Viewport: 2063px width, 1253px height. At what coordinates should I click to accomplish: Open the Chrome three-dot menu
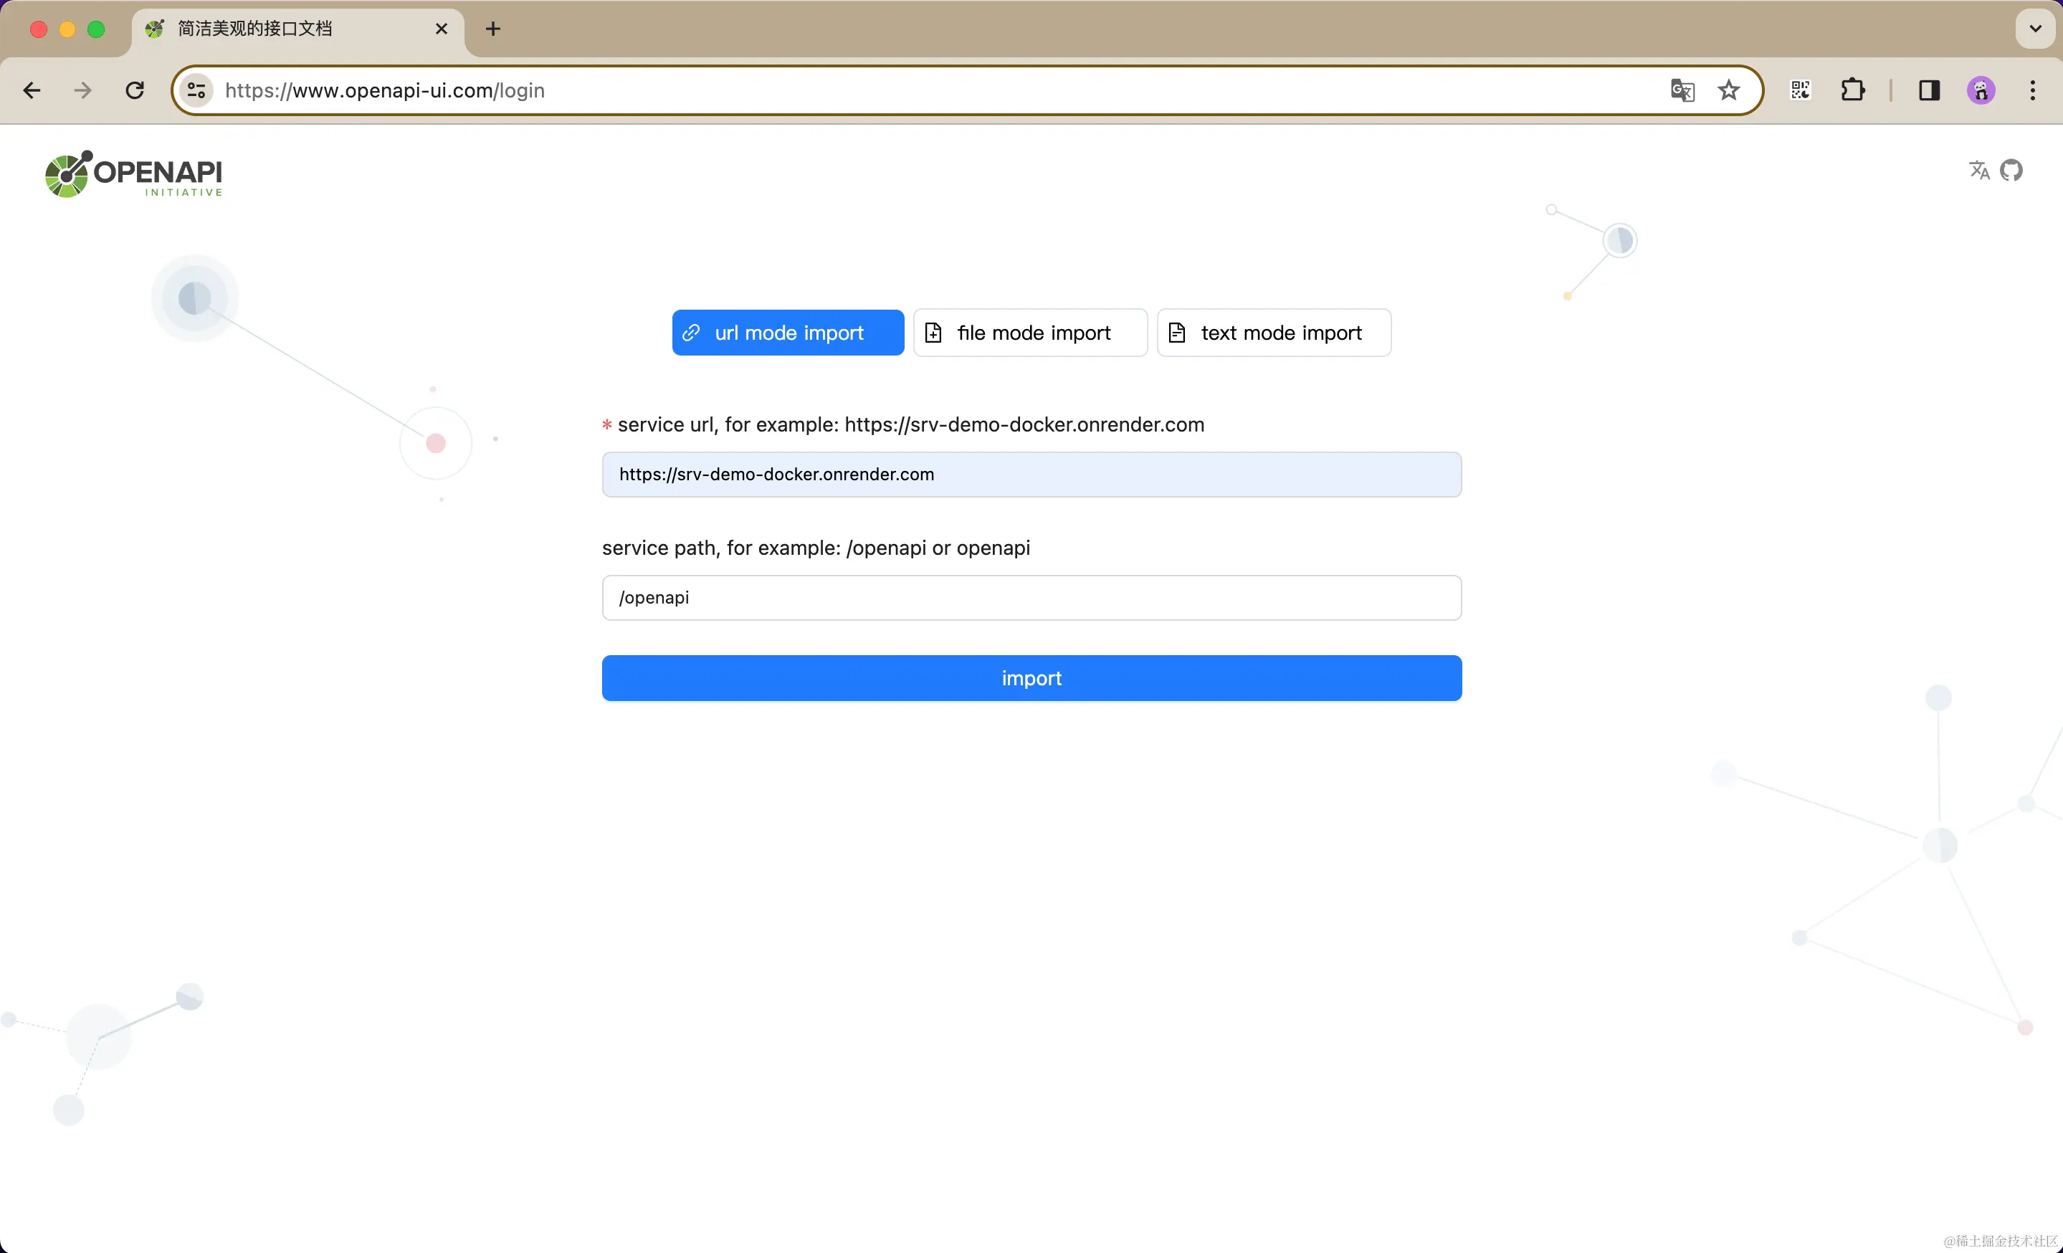click(x=2032, y=90)
